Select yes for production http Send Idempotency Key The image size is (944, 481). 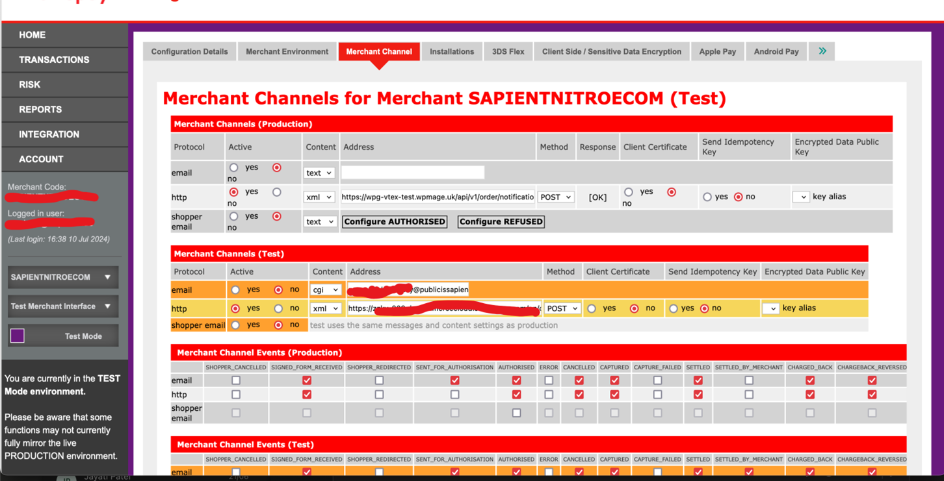coord(707,197)
